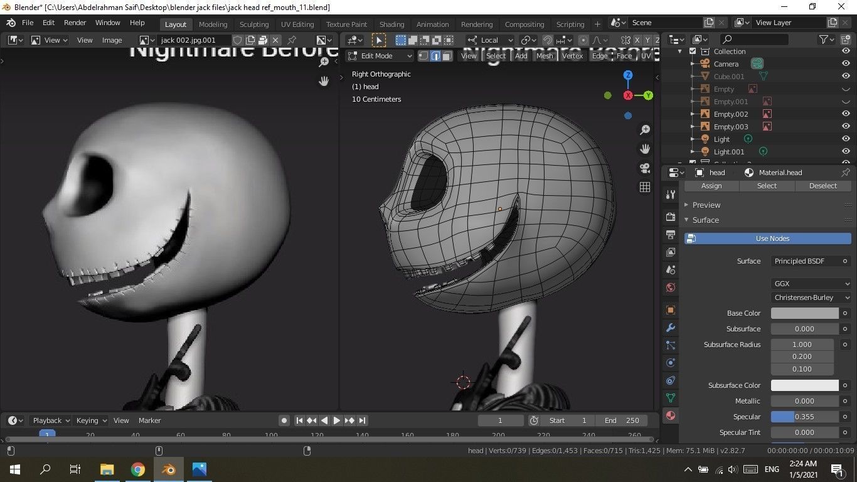This screenshot has height=482, width=857.
Task: Open the Keying dropdown in timeline
Action: (x=91, y=420)
